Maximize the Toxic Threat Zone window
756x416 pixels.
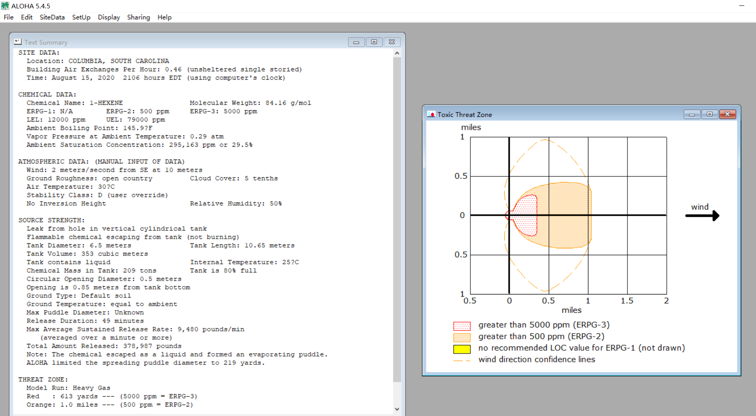[710, 114]
